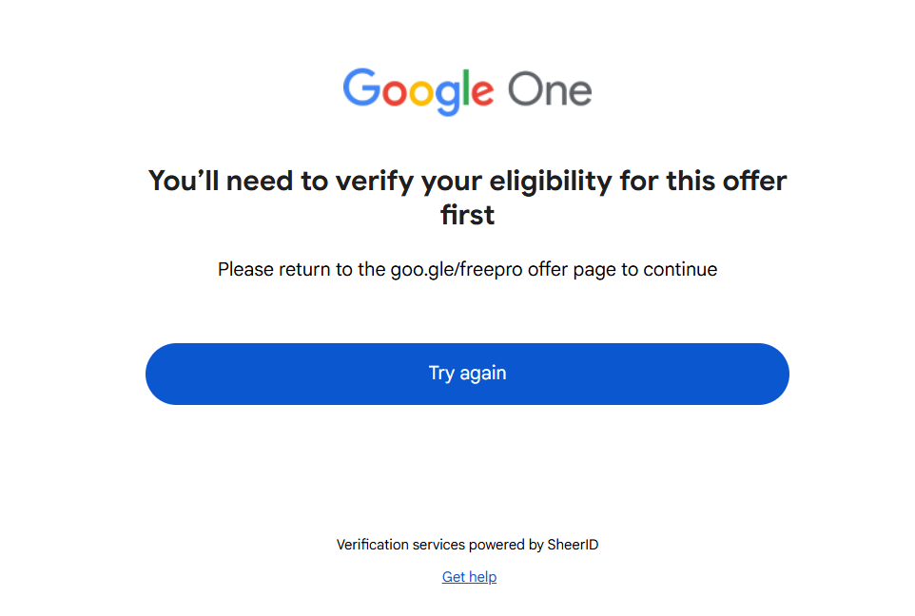Select the goo.gle/freepro text in the message
This screenshot has height=616, width=915.
coord(457,270)
